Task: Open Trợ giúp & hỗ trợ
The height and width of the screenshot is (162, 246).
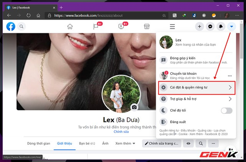Action: 196,99
